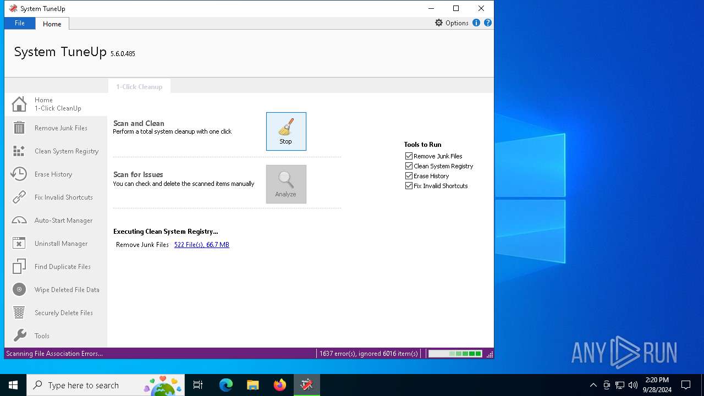The width and height of the screenshot is (704, 396).
Task: Open Auto-Start Manager in the sidebar
Action: click(56, 220)
